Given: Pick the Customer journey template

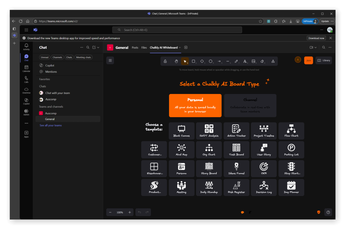Looking at the screenshot, I should (154, 150).
